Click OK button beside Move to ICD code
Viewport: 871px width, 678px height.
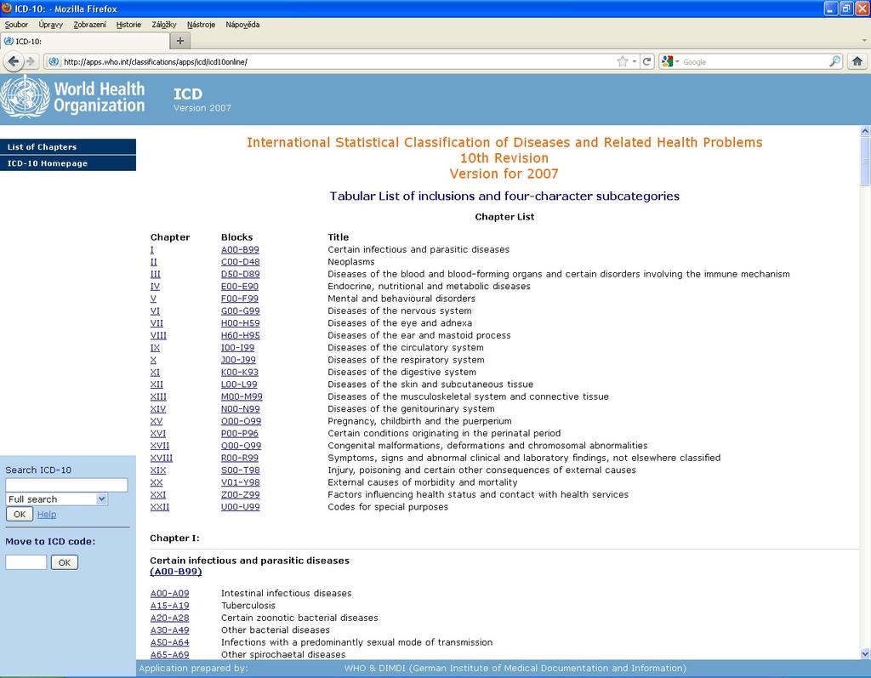pyautogui.click(x=65, y=562)
